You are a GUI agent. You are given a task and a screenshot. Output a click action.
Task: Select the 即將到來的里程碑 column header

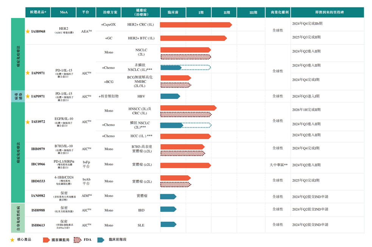(x=327, y=12)
